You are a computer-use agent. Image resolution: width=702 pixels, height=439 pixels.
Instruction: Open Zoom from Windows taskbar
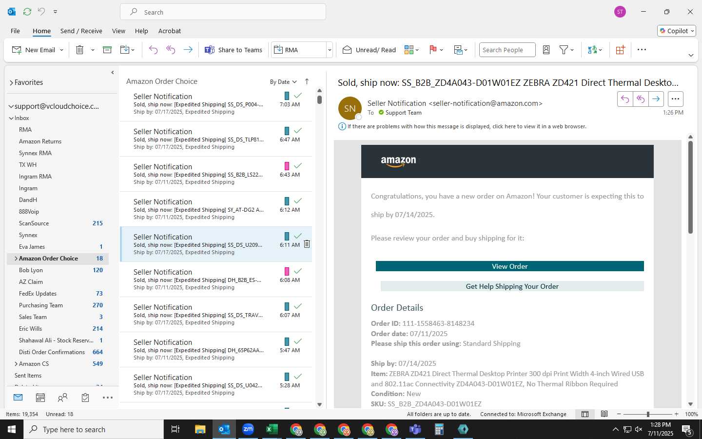click(248, 429)
